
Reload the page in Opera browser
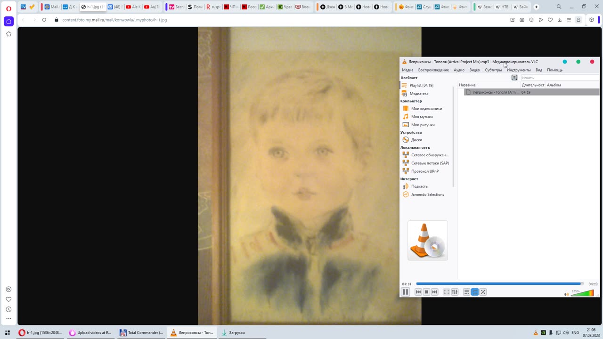point(44,20)
